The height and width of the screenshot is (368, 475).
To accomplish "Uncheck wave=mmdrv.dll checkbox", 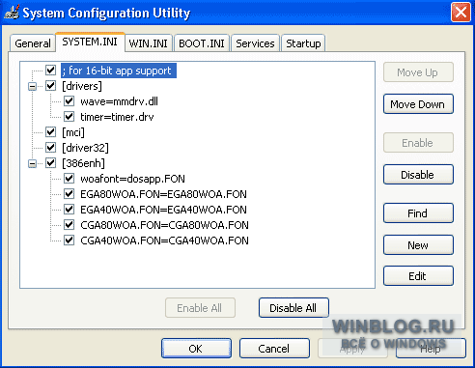I will pyautogui.click(x=69, y=101).
